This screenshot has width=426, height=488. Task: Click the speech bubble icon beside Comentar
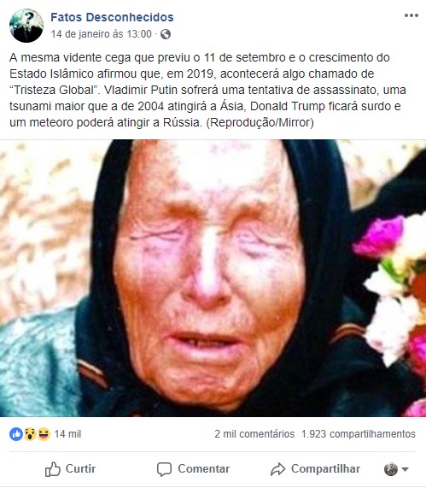pos(164,469)
